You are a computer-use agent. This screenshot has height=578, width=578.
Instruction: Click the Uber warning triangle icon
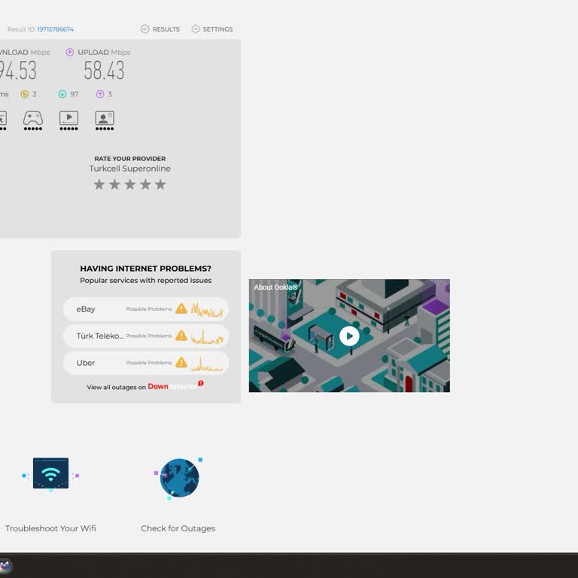pos(181,362)
